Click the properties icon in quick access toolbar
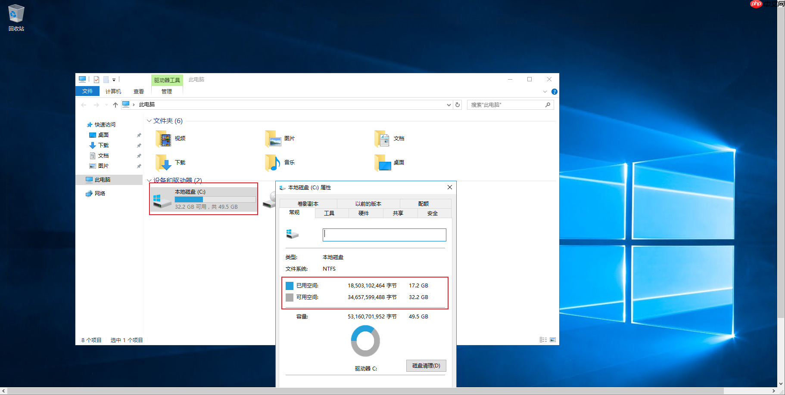The height and width of the screenshot is (395, 785). tap(97, 79)
